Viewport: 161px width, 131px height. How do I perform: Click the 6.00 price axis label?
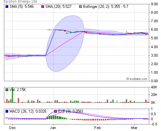154,29
